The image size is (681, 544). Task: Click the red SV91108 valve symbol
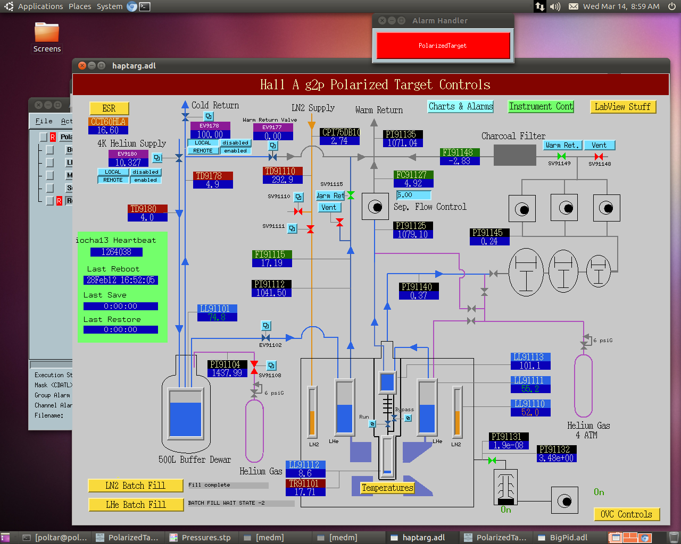(x=254, y=367)
